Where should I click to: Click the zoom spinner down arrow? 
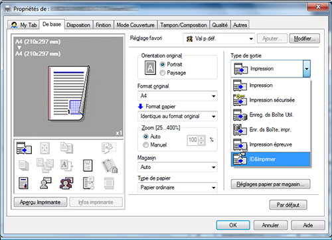(201, 143)
